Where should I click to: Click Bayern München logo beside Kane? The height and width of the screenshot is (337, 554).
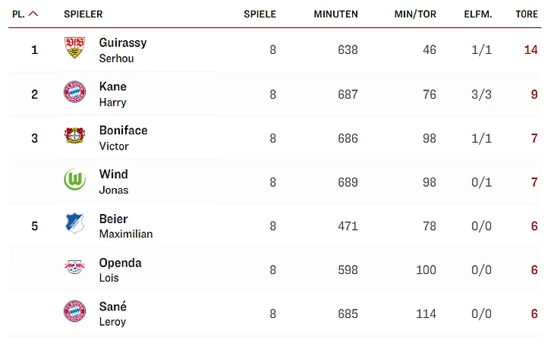coord(74,93)
